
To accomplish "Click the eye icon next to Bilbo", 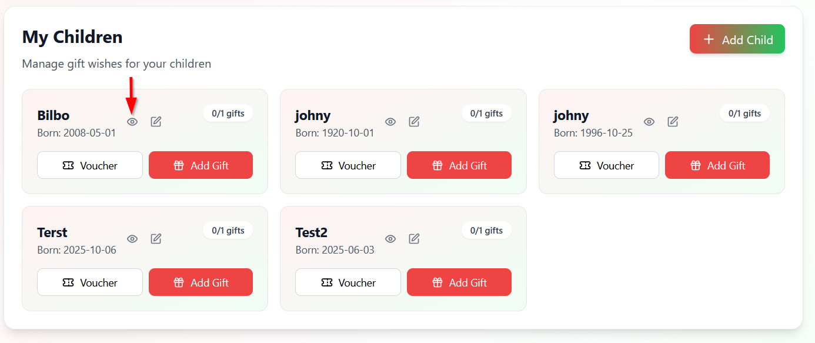I will [x=132, y=122].
